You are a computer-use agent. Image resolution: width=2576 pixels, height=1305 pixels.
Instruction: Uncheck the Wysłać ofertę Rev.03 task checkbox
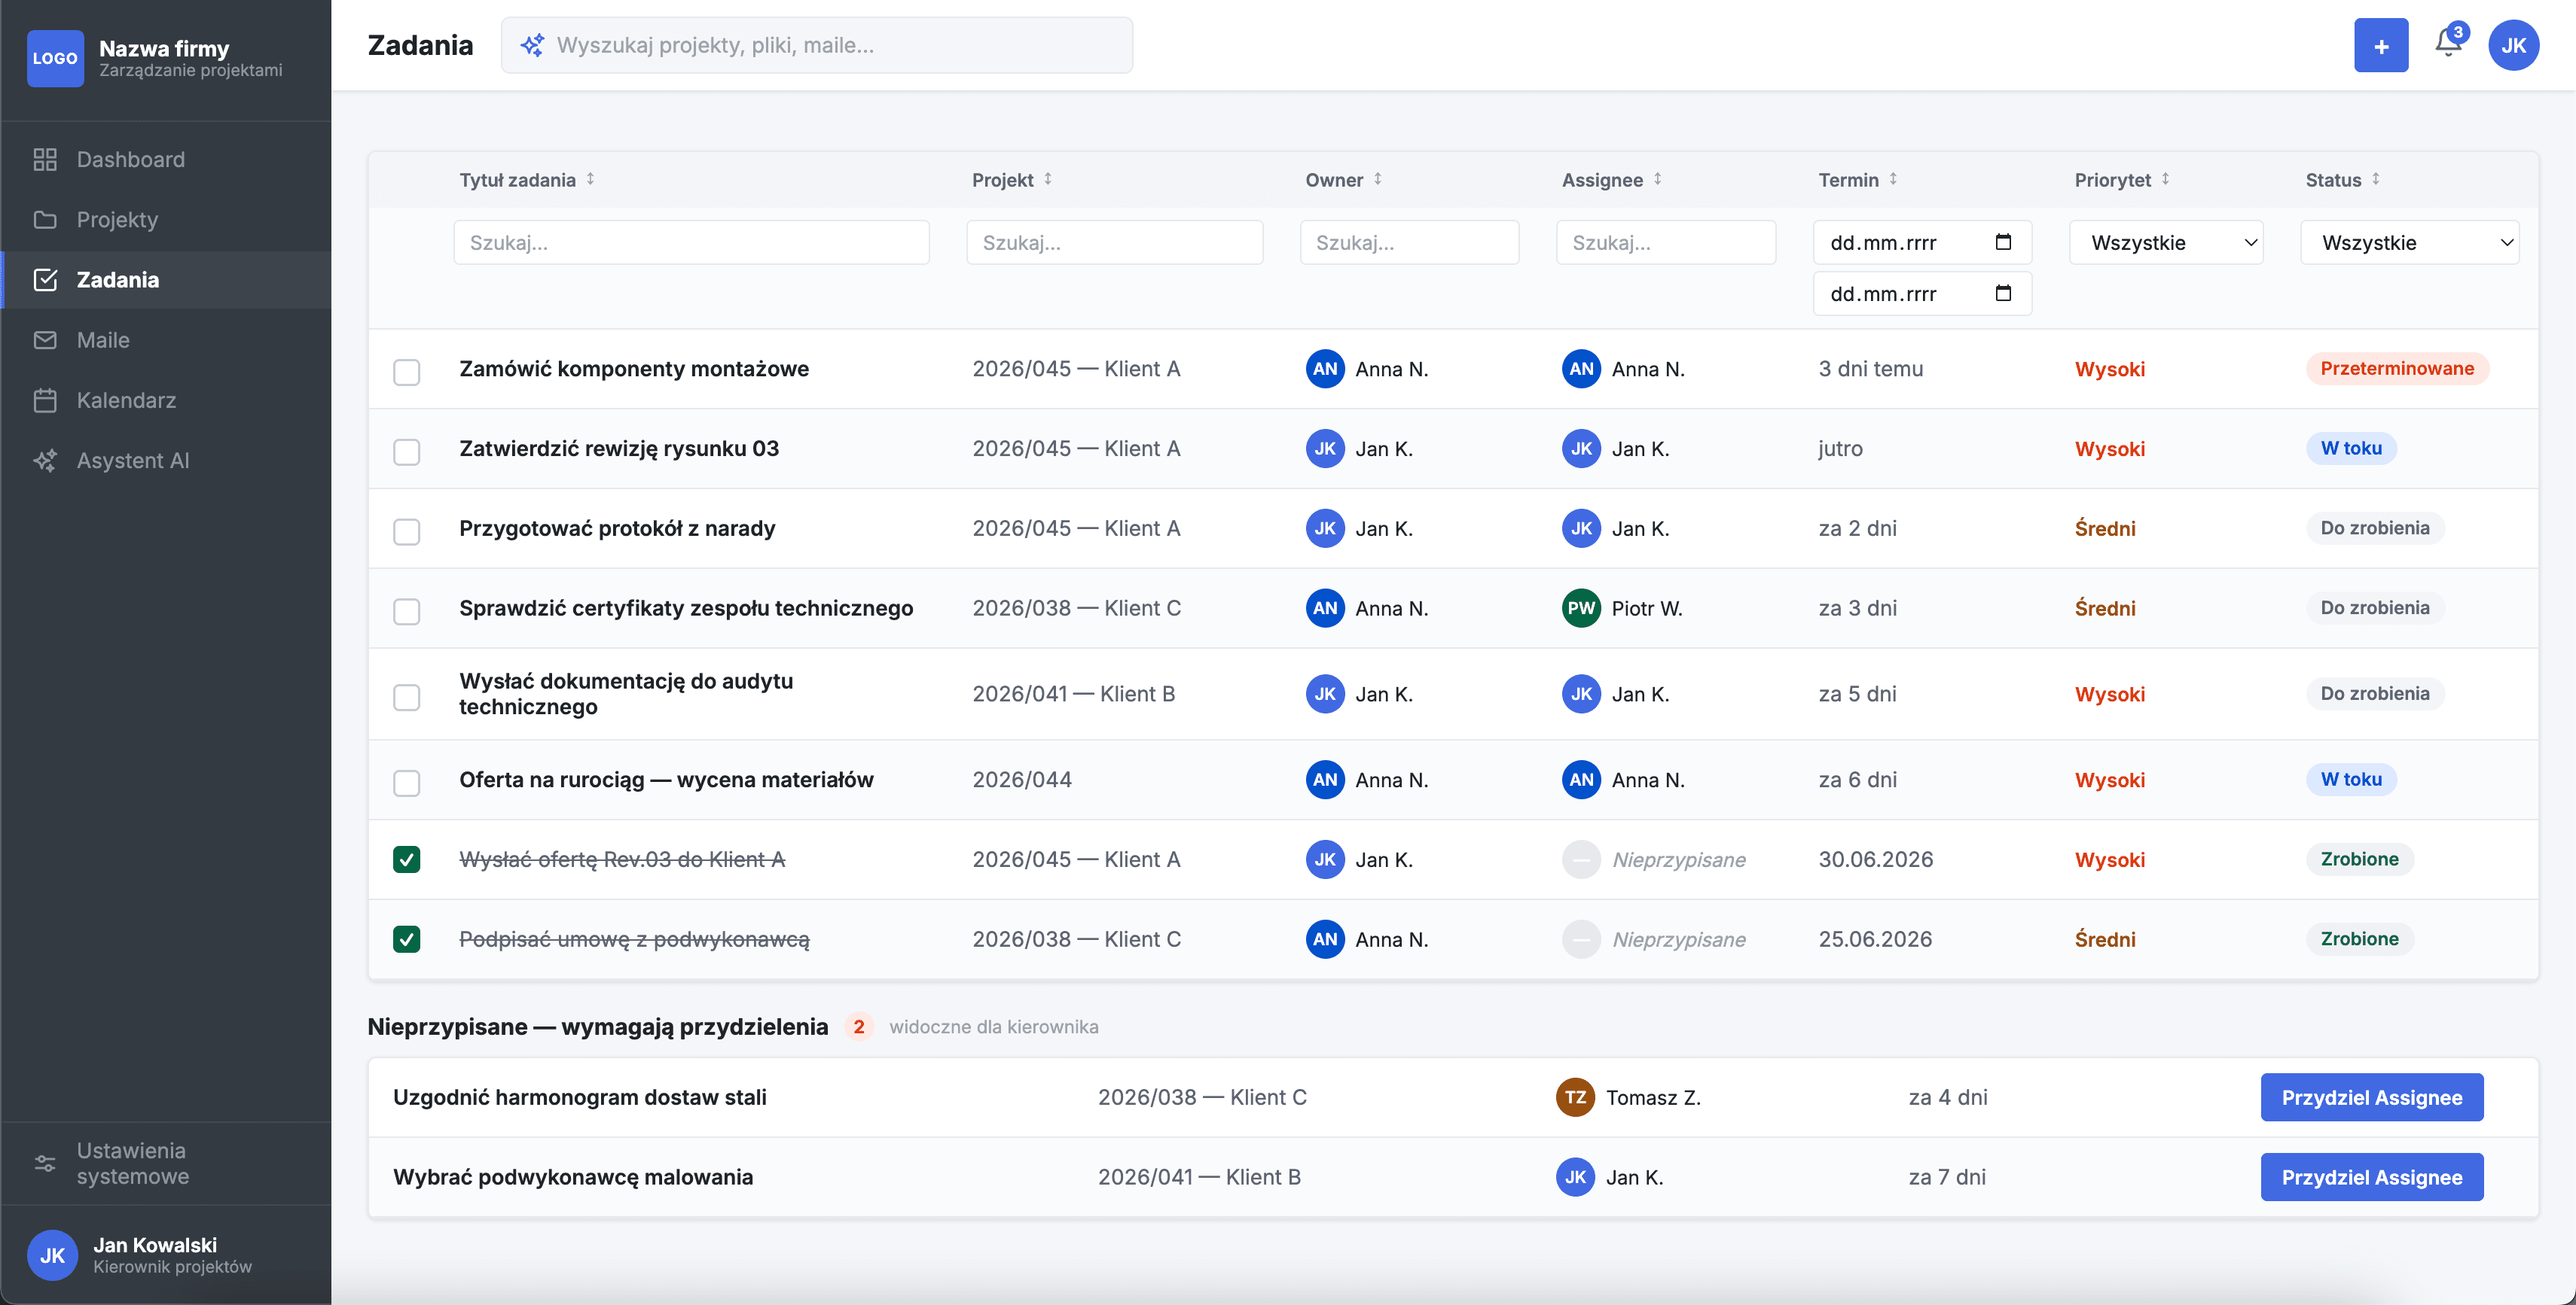click(x=406, y=859)
